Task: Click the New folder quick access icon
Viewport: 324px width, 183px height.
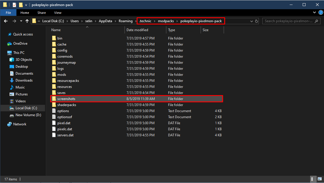Action: point(21,5)
